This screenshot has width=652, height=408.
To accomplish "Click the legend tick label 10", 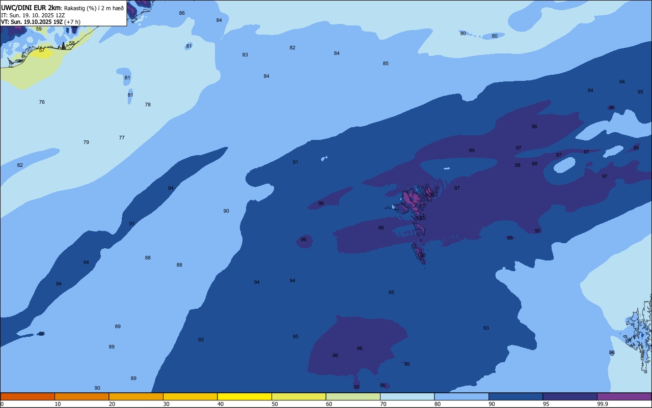I will point(58,404).
